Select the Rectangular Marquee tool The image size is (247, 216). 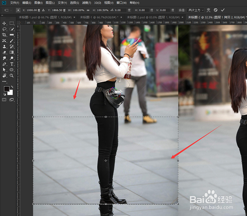pyautogui.click(x=12, y=24)
